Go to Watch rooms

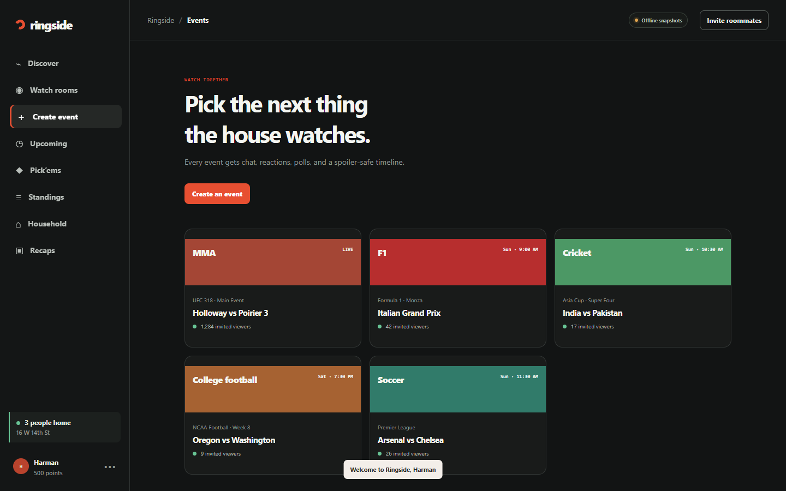(65, 90)
